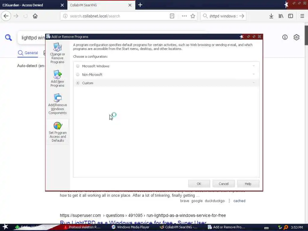The image size is (308, 231).
Task: Select the Microsoft Windows configuration radio
Action: pos(78,66)
